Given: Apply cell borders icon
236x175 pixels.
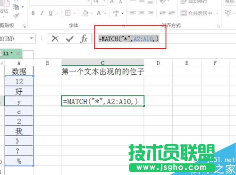Looking at the screenshot, I should (68, 13).
